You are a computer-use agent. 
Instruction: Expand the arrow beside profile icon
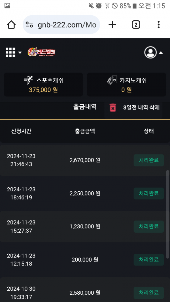coord(161,53)
